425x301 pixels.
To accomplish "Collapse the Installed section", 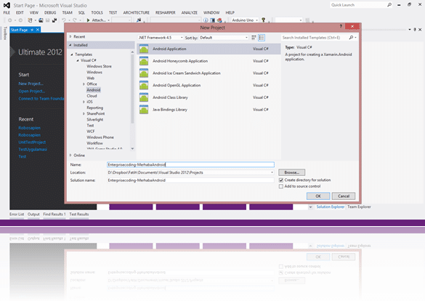I will click(70, 45).
